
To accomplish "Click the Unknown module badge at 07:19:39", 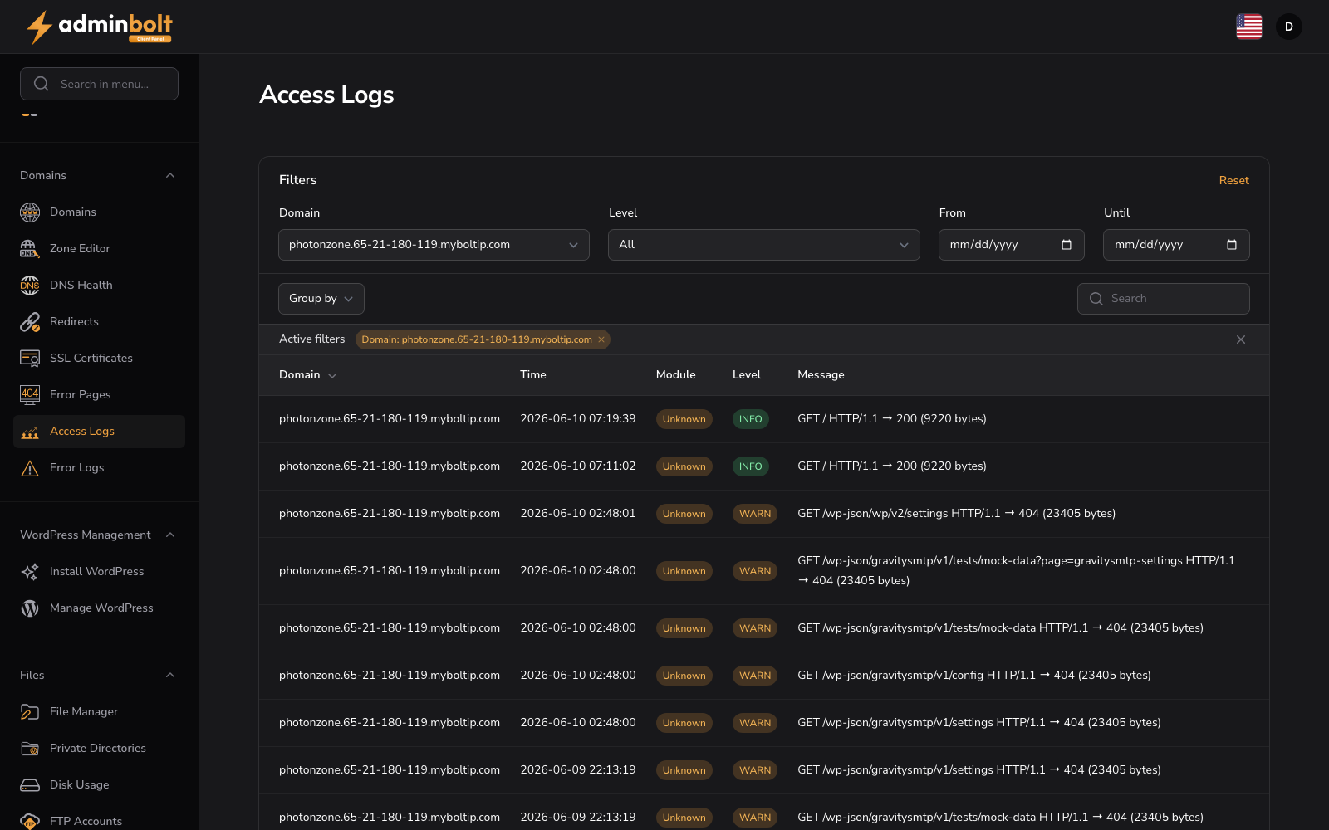I will (x=684, y=419).
